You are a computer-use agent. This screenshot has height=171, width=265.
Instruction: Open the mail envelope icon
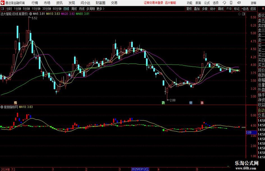coord(239,3)
